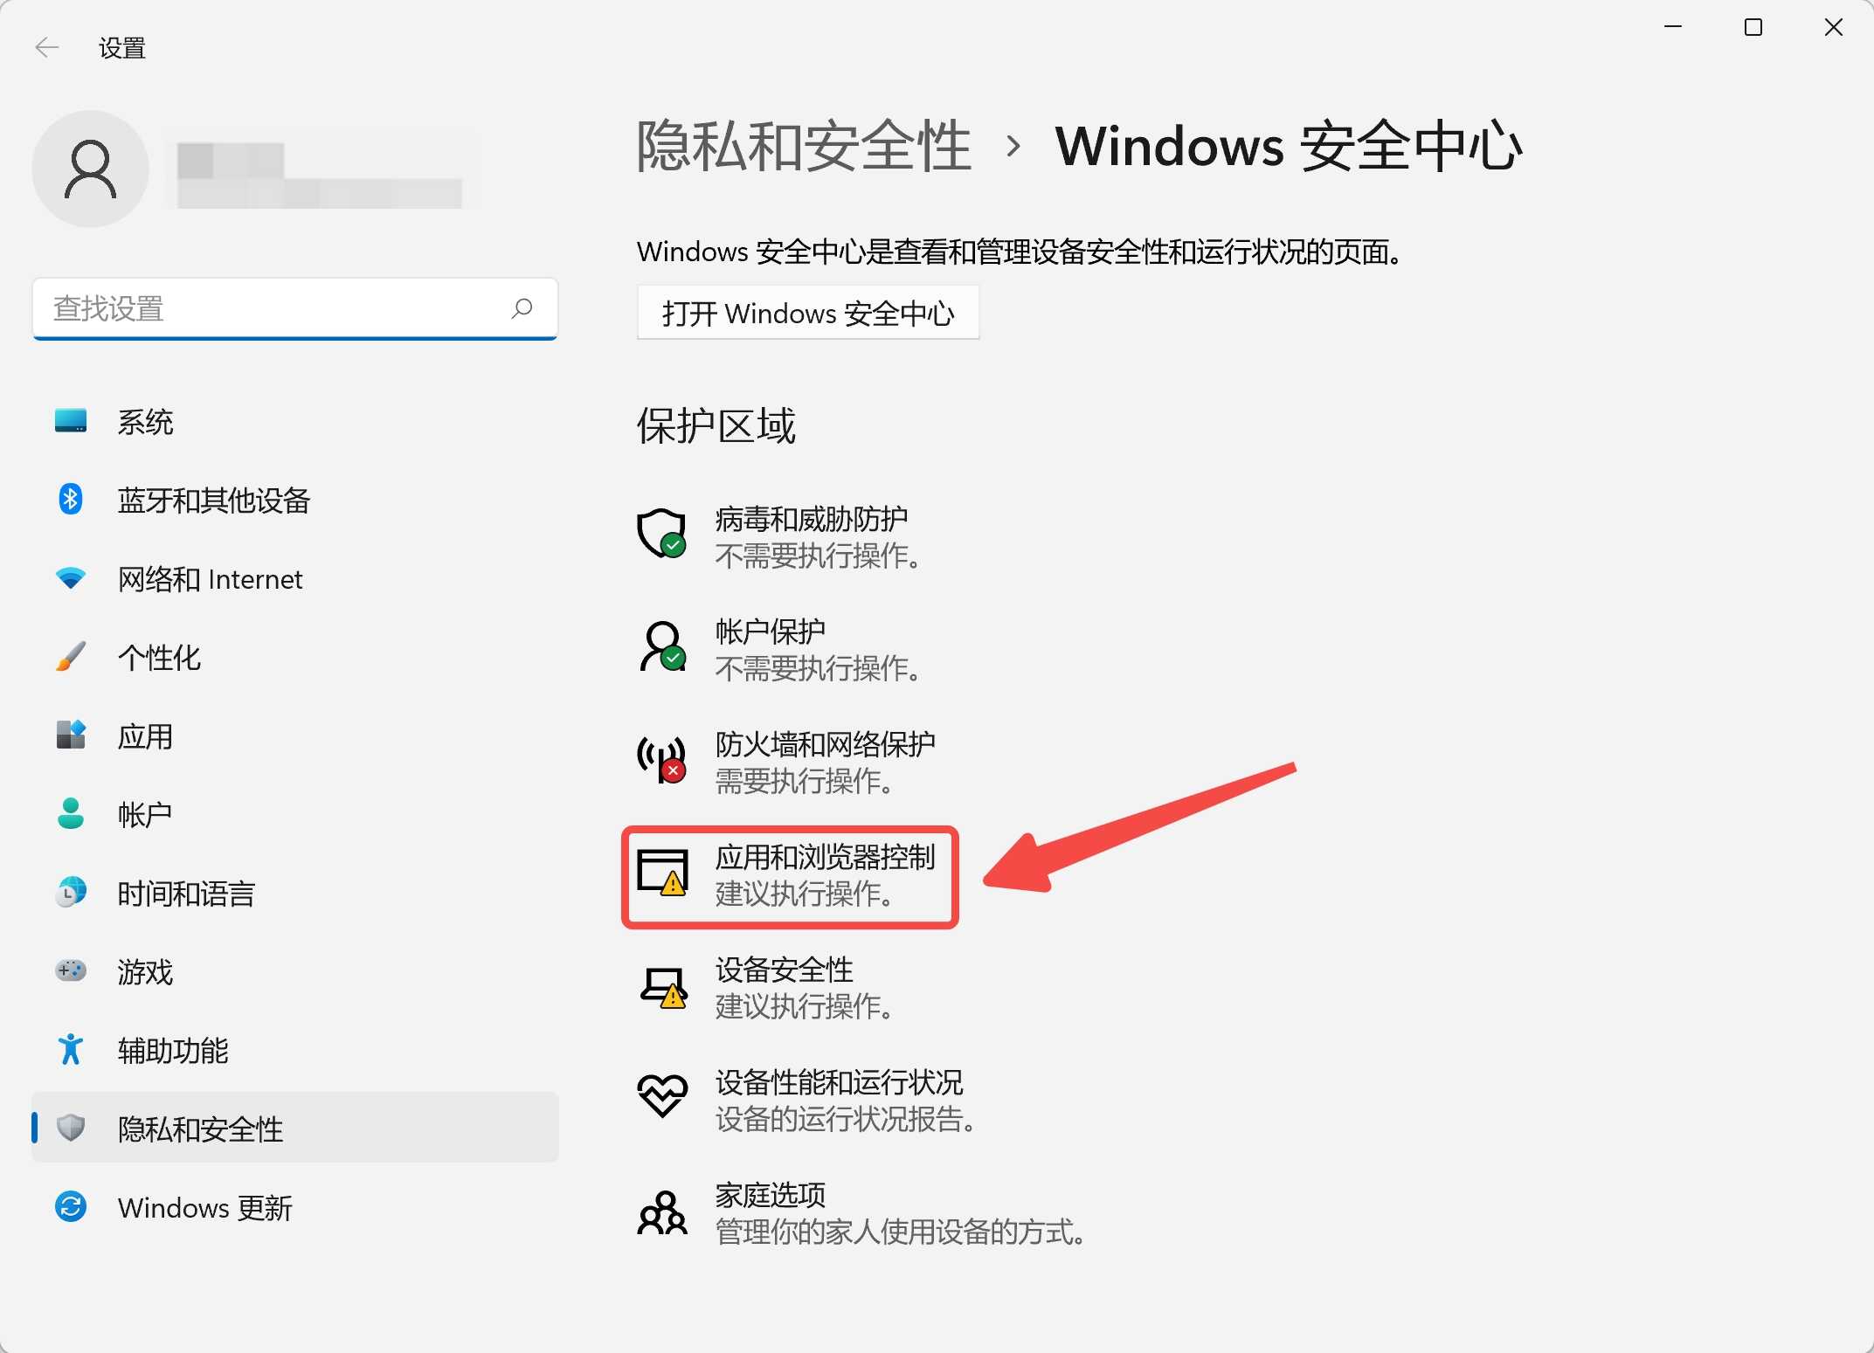The image size is (1874, 1353).
Task: Click the back arrow in title bar
Action: (47, 47)
